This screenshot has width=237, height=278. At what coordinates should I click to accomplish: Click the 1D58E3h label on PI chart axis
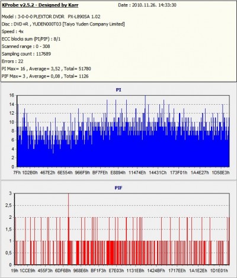220,173
